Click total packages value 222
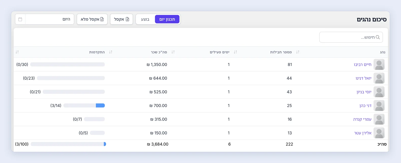 289,144
